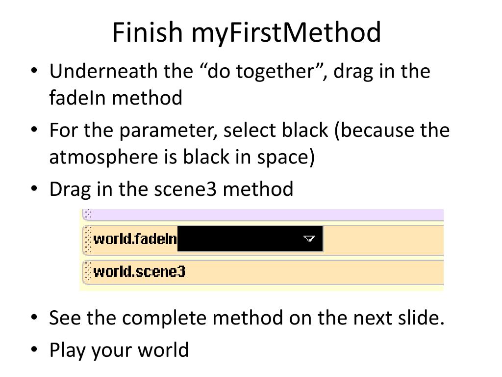Viewport: 502px width, 377px height.
Task: Click "See the complete method on the next slide"
Action: (247, 318)
